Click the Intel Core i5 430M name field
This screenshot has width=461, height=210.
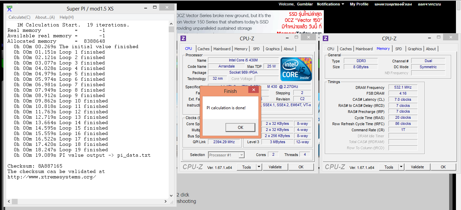pos(243,60)
